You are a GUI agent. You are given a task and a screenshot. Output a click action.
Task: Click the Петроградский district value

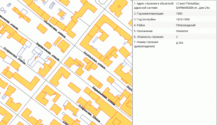click(x=186, y=25)
